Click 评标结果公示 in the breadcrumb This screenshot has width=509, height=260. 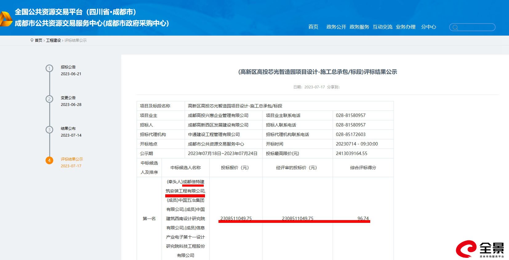click(75, 41)
